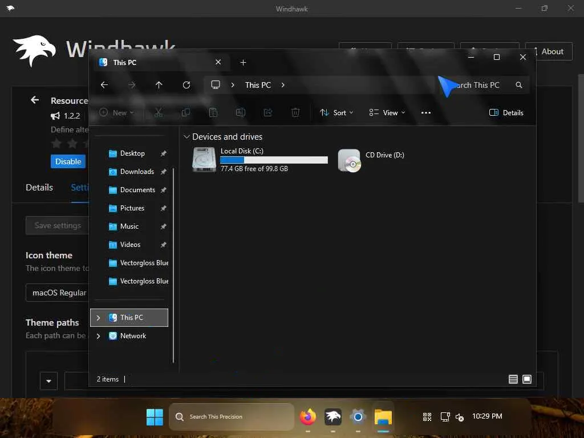Screen dimensions: 584x438
Task: Expand chevron before This PC breadcrumb
Action: 233,85
